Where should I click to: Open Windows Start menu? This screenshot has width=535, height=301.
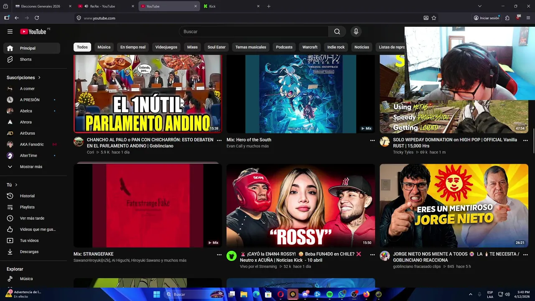pyautogui.click(x=157, y=294)
